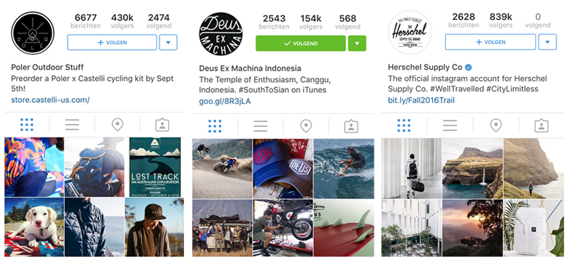
Task: Follow Poler Outdoor Stuff with Volgen button
Action: (112, 43)
